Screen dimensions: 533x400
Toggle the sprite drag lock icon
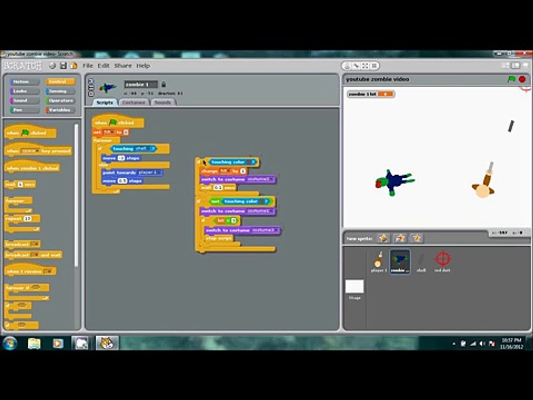click(163, 84)
